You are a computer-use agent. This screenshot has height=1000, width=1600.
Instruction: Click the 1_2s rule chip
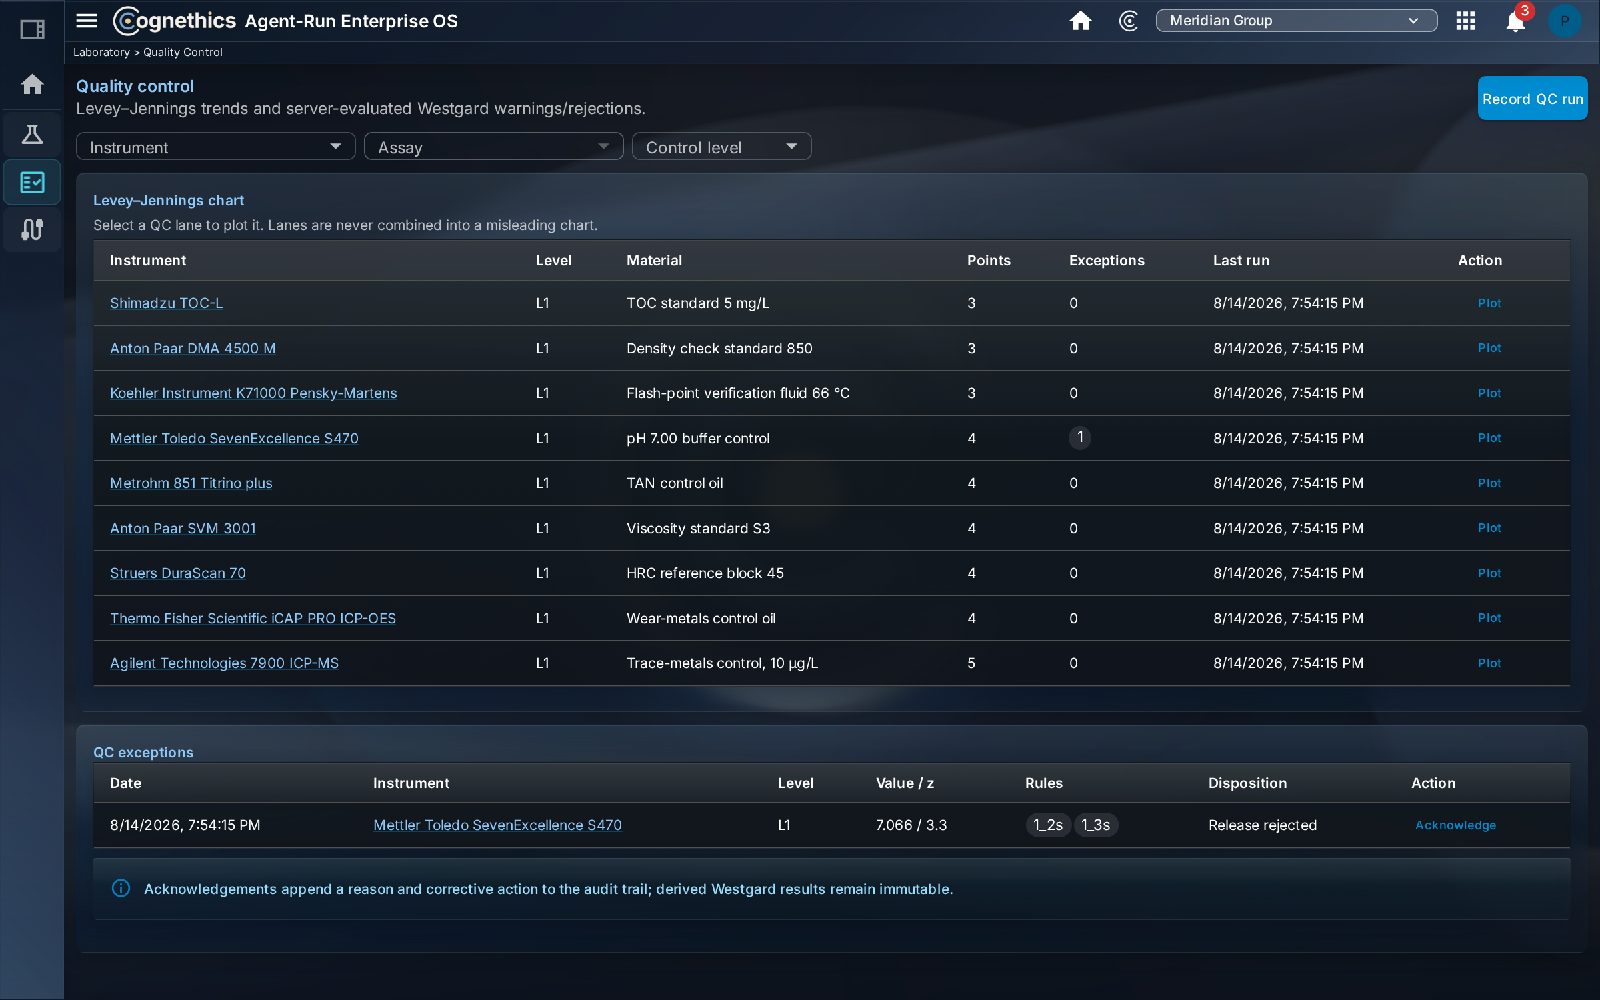tap(1048, 825)
